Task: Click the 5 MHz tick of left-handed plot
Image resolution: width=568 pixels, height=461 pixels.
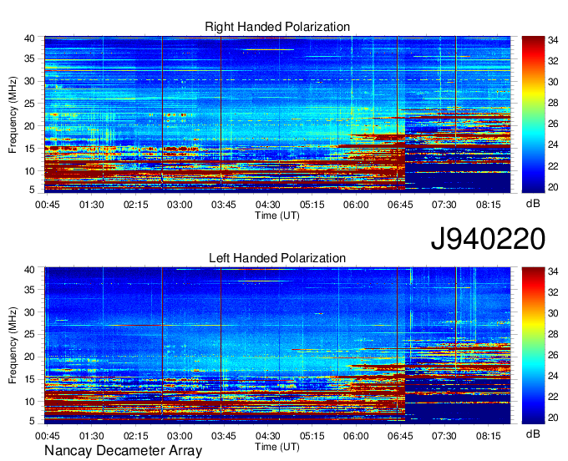Action: (32, 421)
